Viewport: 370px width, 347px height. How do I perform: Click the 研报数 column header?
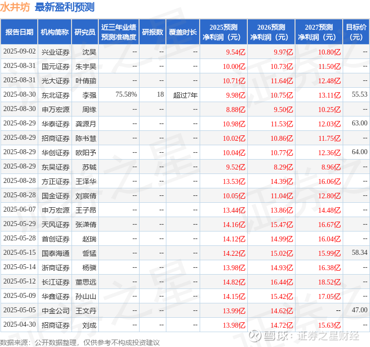pos(152,32)
